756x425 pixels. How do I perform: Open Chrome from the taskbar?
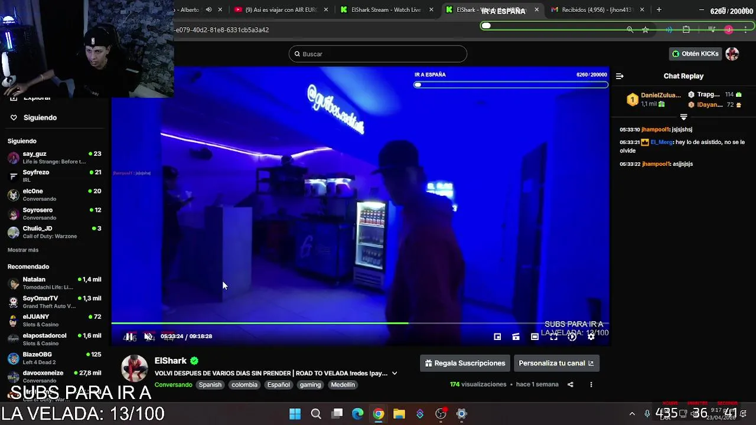pos(379,414)
